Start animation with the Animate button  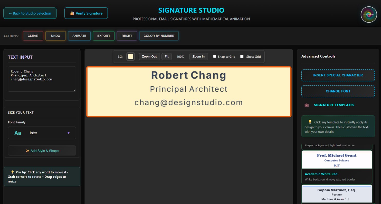coord(79,36)
